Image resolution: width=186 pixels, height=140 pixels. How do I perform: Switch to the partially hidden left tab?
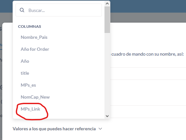(x=1, y=45)
